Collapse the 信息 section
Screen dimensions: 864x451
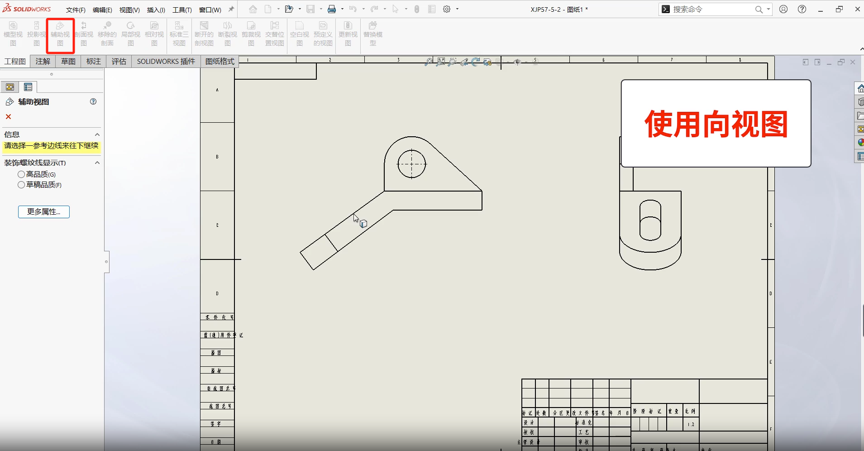[97, 134]
